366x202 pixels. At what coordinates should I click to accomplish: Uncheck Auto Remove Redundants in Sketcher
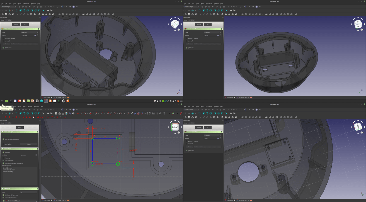pyautogui.click(x=3, y=139)
